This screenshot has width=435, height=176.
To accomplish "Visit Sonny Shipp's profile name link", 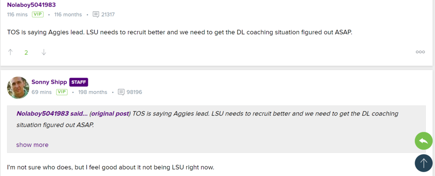I will 49,82.
